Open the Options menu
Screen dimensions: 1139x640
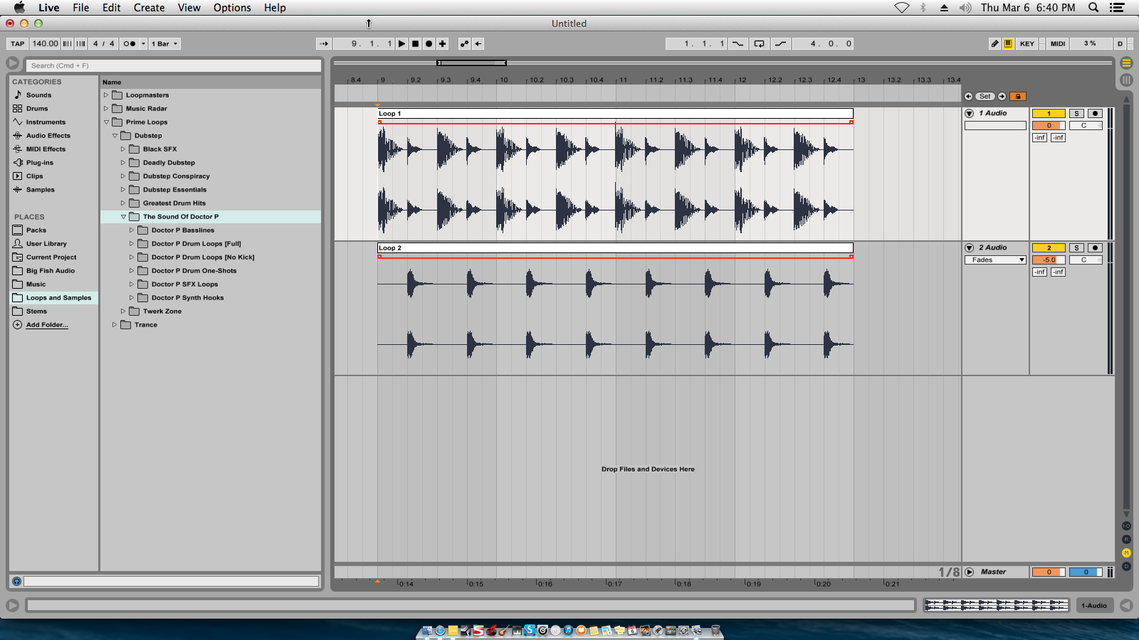click(232, 8)
